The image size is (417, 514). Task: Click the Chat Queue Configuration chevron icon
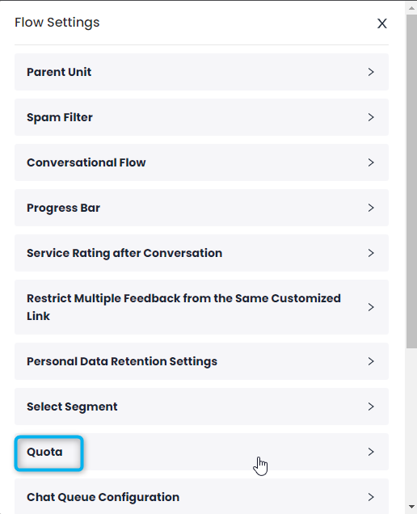(371, 497)
